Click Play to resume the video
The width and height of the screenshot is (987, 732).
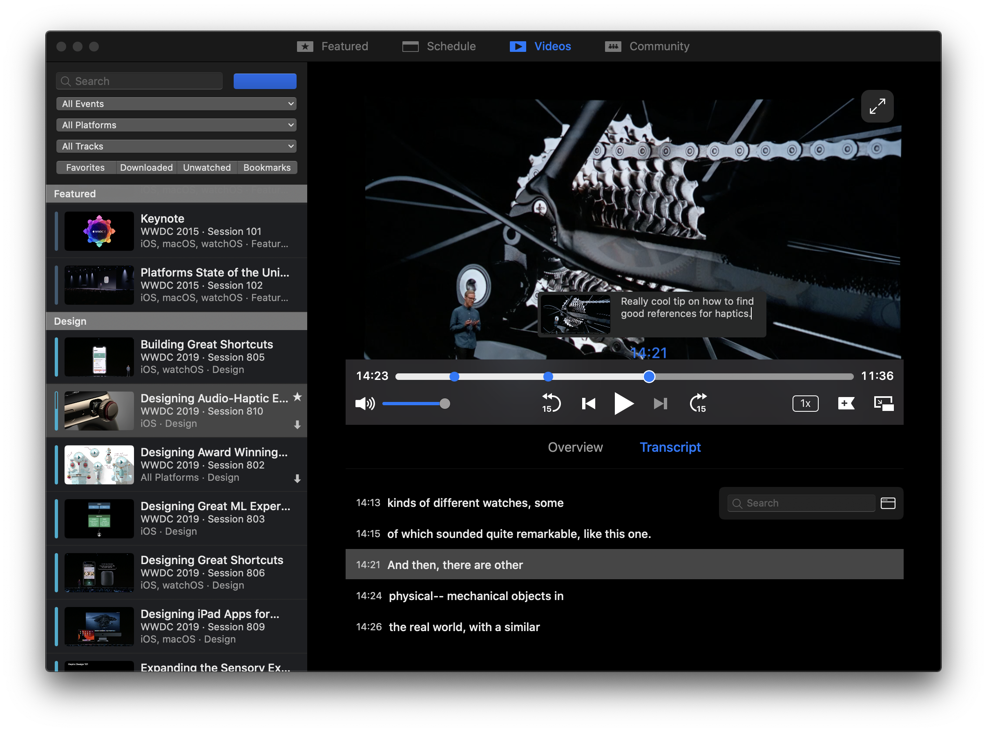[x=624, y=403]
